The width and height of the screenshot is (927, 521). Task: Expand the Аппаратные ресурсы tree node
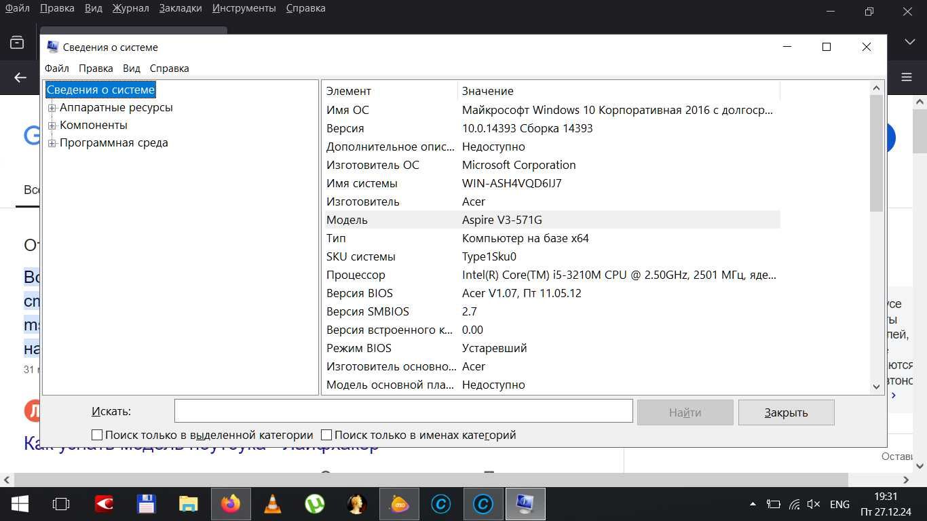point(52,108)
